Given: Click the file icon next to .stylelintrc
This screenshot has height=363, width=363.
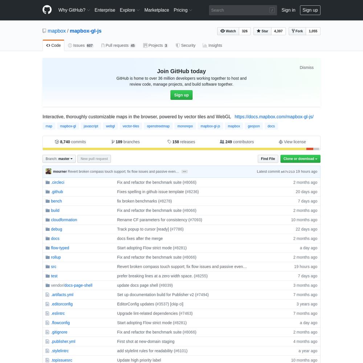Looking at the screenshot, I should 48,351.
